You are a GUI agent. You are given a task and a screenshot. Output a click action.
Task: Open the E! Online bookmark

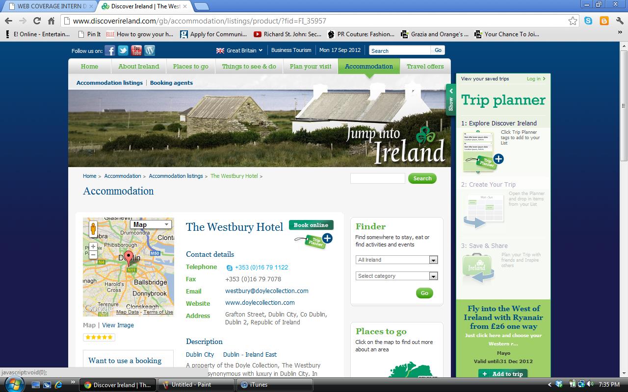click(37, 34)
